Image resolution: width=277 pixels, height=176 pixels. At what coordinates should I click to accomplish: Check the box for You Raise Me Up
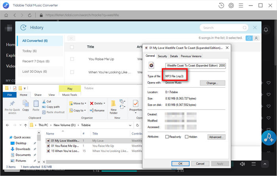click(x=72, y=59)
